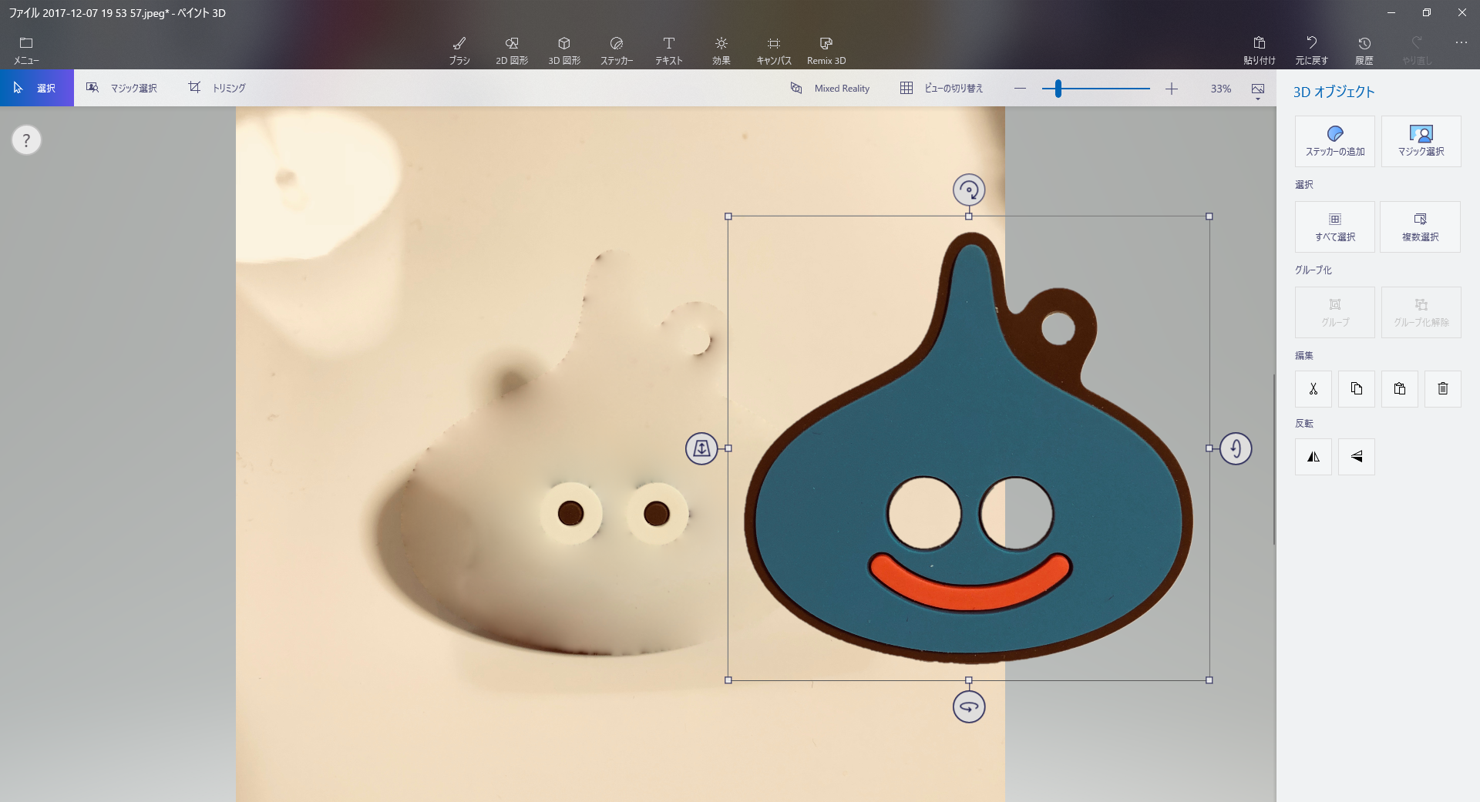Open the メニュー folder menu

point(26,50)
